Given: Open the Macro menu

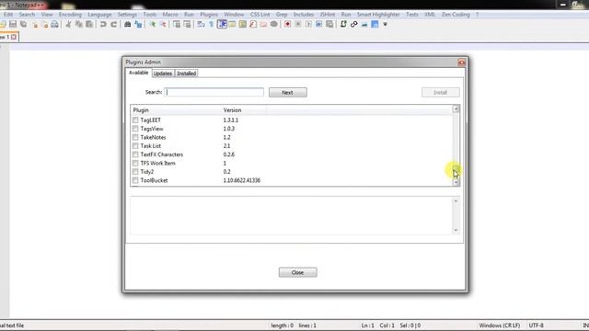Looking at the screenshot, I should click(170, 15).
